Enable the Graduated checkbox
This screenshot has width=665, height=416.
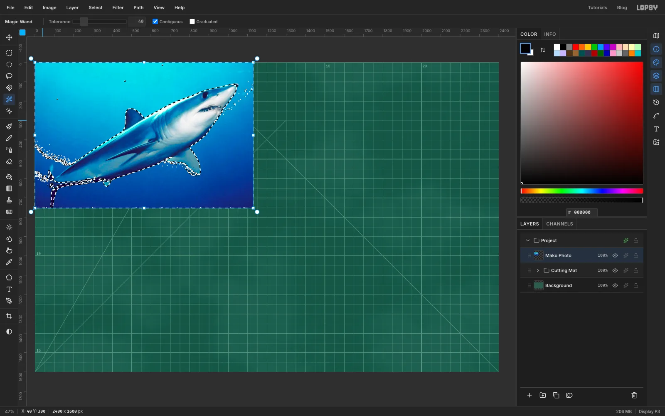(192, 22)
